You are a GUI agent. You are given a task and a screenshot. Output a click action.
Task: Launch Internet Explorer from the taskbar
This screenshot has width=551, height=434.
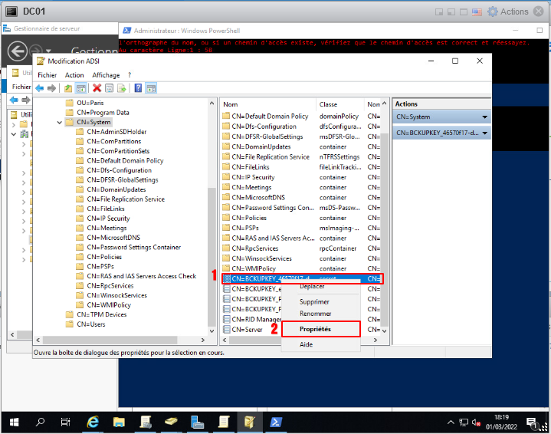pyautogui.click(x=93, y=422)
